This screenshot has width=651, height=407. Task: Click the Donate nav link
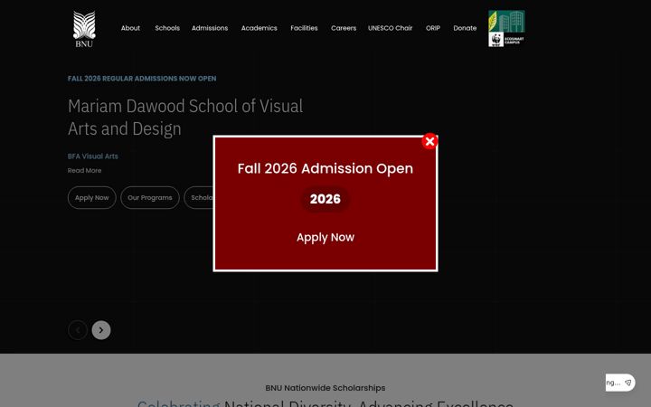[465, 28]
